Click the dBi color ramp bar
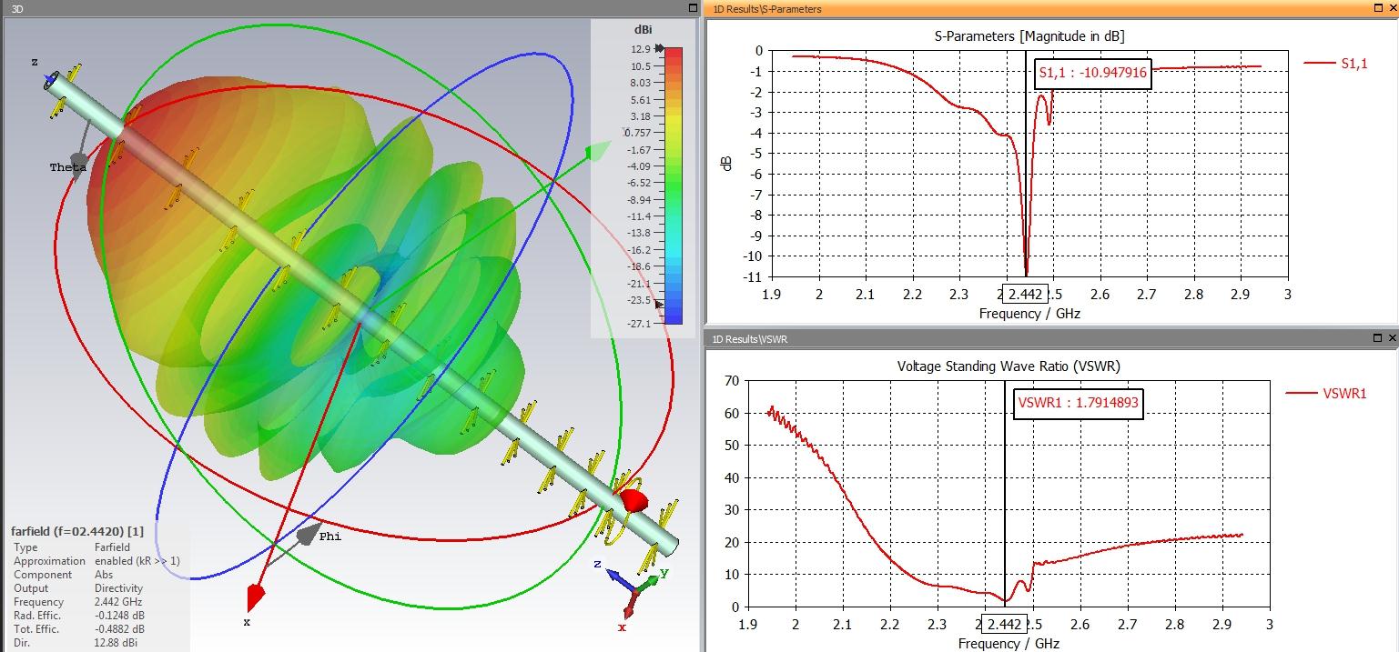 [673, 186]
